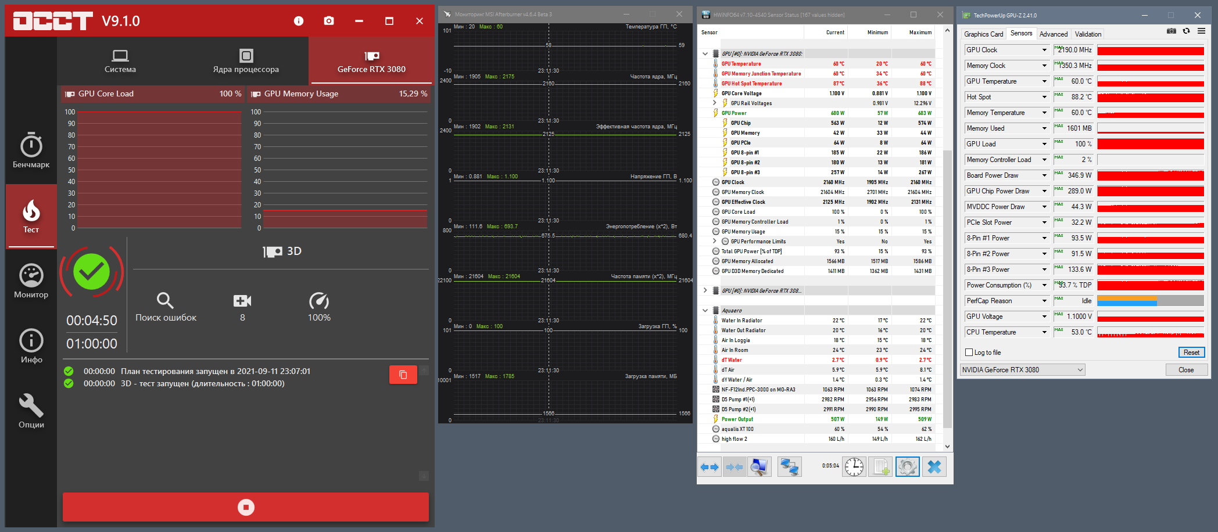Stop the running OCCT test

246,507
